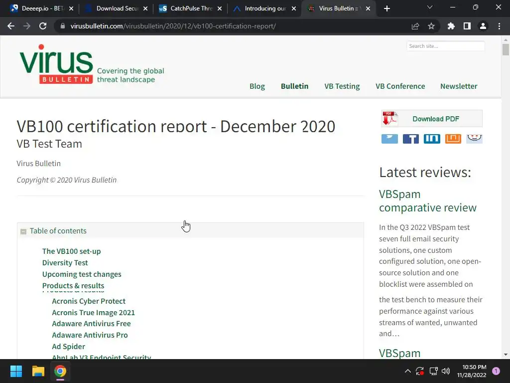
Task: Click the address bar lock icon
Action: [63, 26]
